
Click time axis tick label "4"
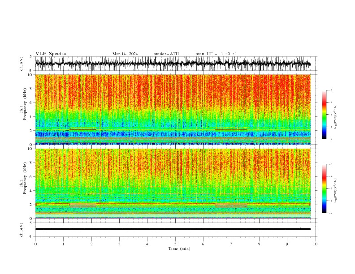point(147,244)
